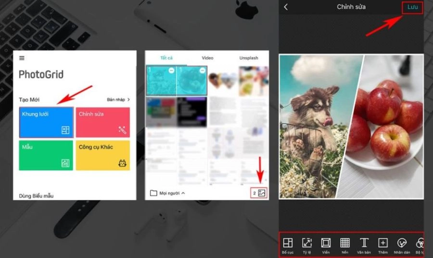Select the Khung lưới grid tile
The height and width of the screenshot is (258, 433).
(46, 122)
